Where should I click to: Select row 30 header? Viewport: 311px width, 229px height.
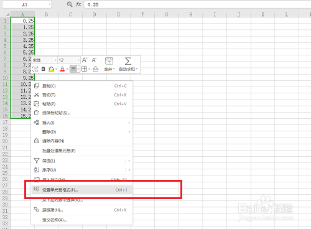(5, 205)
